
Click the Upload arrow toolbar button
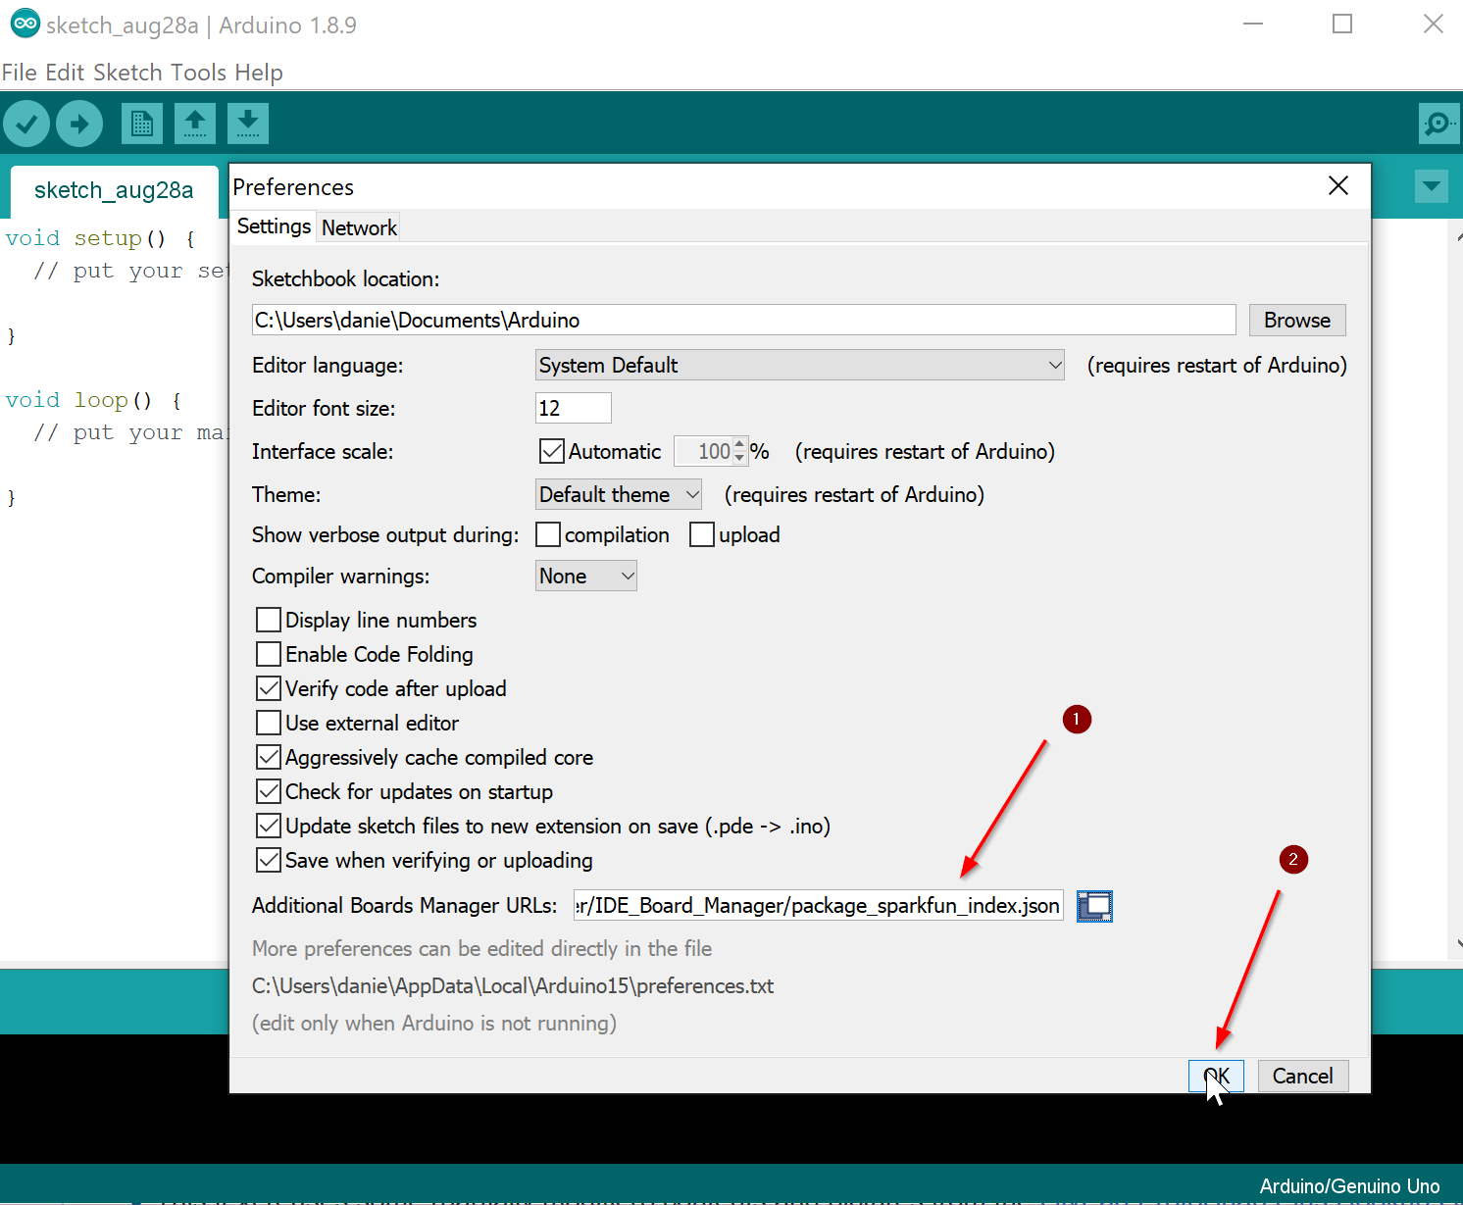pyautogui.click(x=79, y=125)
